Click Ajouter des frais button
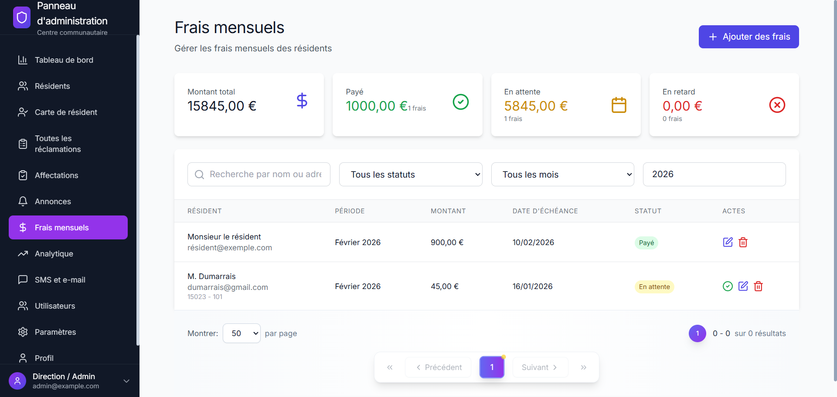837x397 pixels. 749,37
